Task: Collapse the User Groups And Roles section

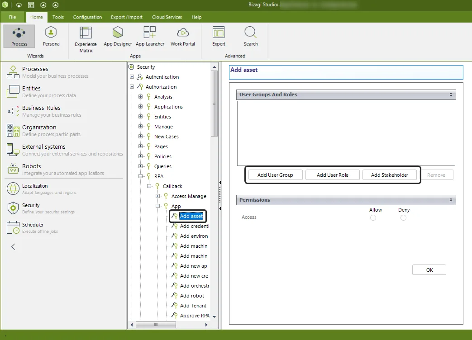Action: pos(451,94)
